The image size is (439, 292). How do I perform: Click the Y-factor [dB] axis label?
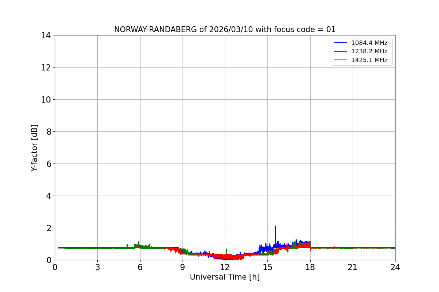(x=34, y=148)
